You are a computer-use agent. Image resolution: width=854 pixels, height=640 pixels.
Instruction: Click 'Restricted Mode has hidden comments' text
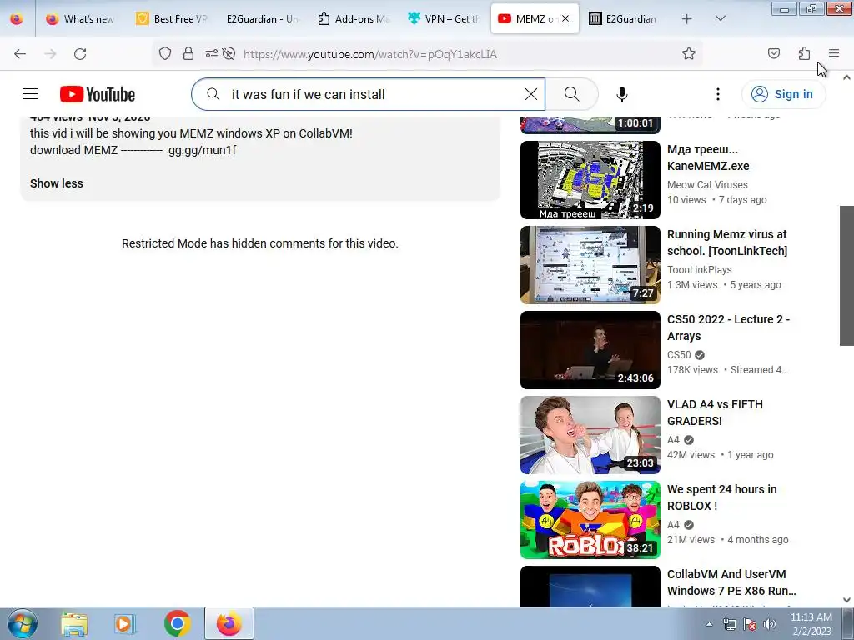[260, 243]
